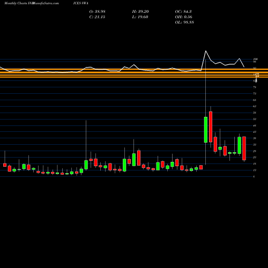Select the open value 'O: 38.98'
Image resolution: width=268 pixels, height=268 pixels.
[97, 12]
